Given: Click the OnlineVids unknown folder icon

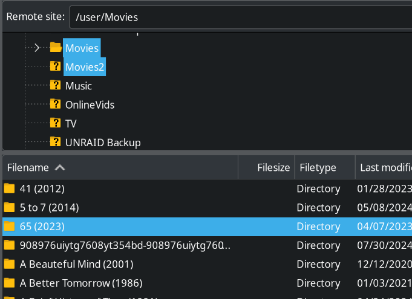Looking at the screenshot, I should point(55,104).
